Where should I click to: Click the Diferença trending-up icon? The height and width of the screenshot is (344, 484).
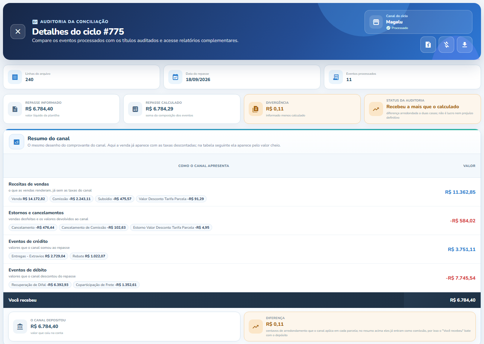[255, 327]
